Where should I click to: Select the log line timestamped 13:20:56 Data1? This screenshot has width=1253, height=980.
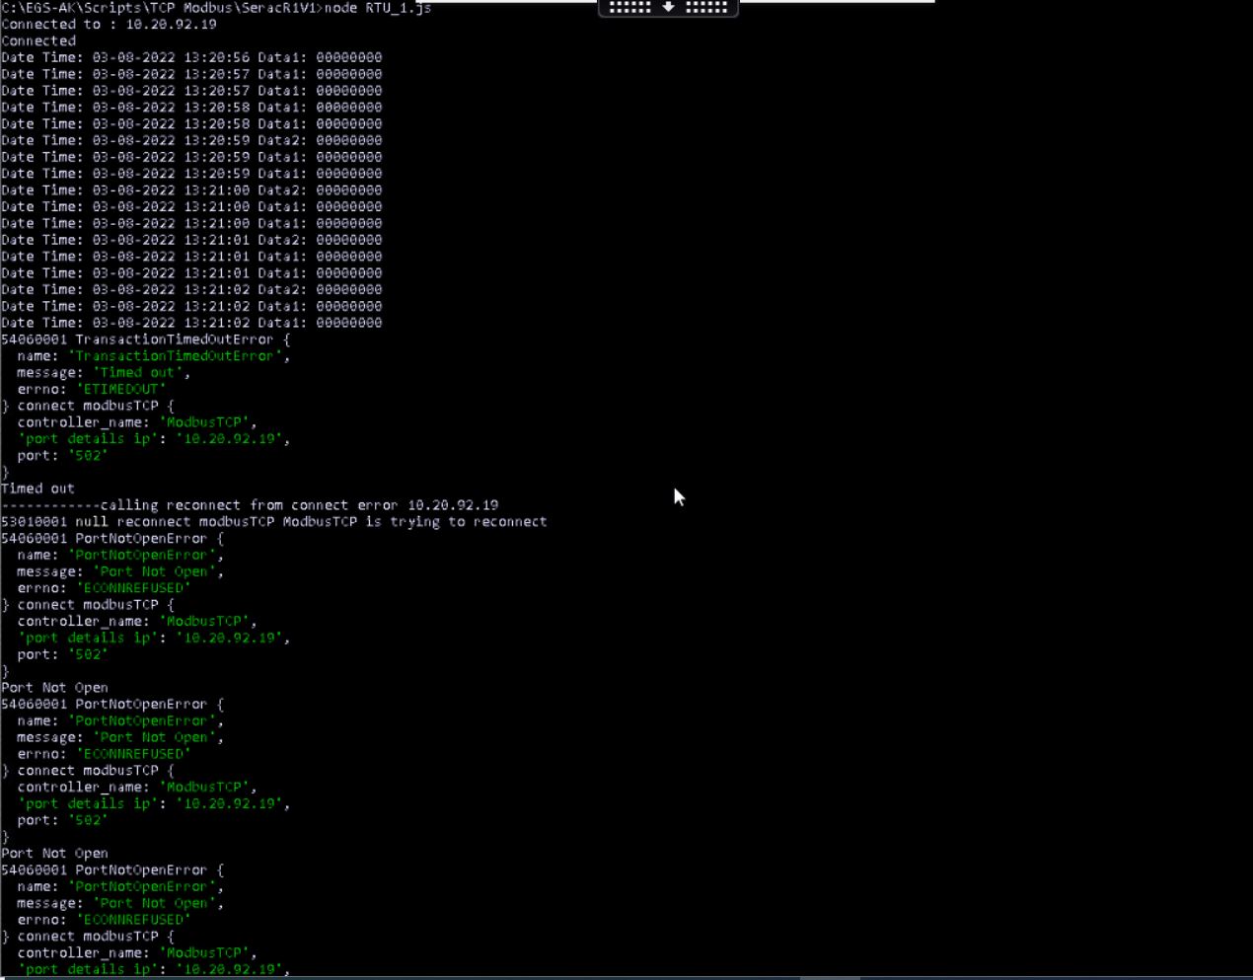coord(191,58)
